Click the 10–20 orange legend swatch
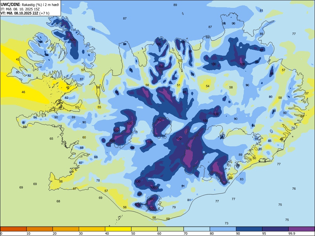The height and width of the screenshot is (236, 315). [40, 229]
